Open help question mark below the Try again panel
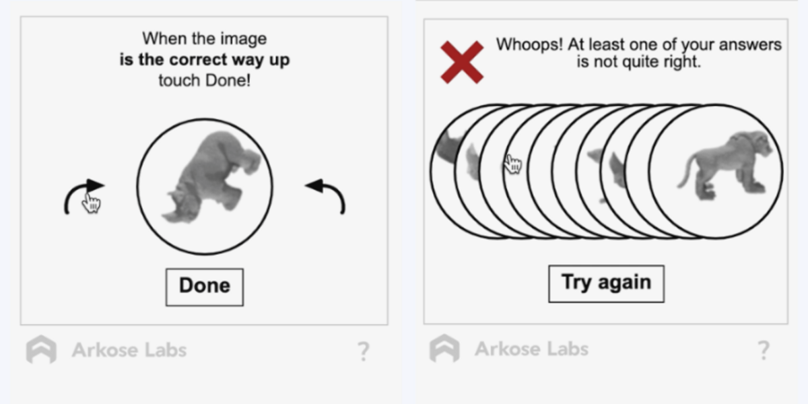This screenshot has width=808, height=404. click(763, 349)
